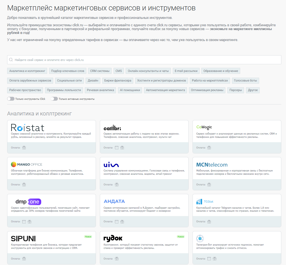Screen dimensions: 286x265
Task: Click the gift payment icon on Roistat card
Action: (24, 147)
